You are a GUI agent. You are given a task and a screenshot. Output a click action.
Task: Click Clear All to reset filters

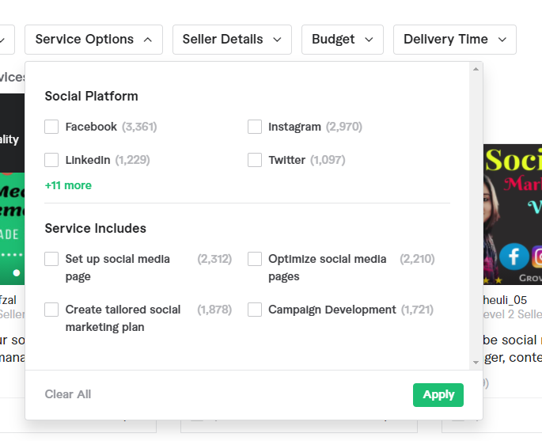tap(68, 394)
